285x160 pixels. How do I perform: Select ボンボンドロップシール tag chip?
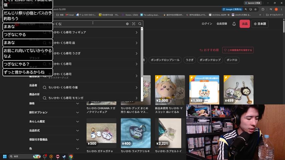click(x=165, y=60)
